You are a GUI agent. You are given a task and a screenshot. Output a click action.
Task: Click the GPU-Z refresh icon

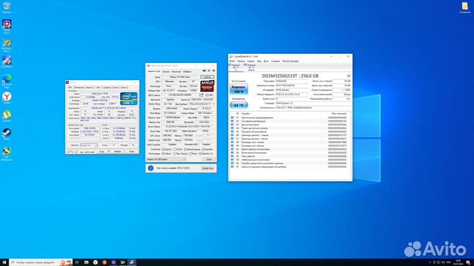(209, 71)
